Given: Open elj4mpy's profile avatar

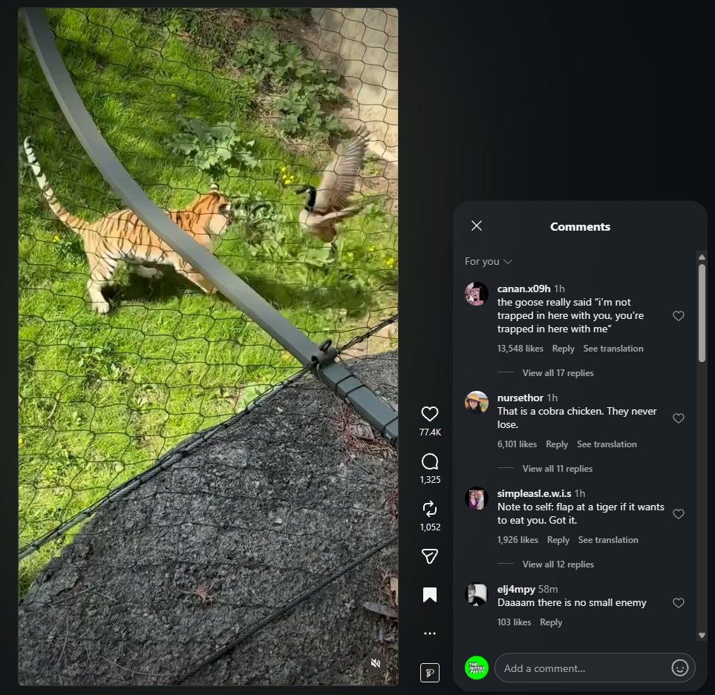Looking at the screenshot, I should click(x=477, y=594).
